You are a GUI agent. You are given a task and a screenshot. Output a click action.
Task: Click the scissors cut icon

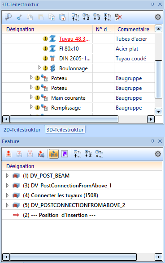tap(19, 17)
